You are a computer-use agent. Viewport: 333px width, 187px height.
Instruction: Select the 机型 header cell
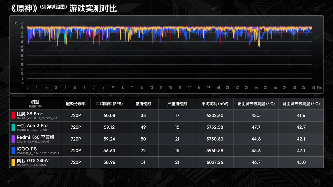point(35,102)
